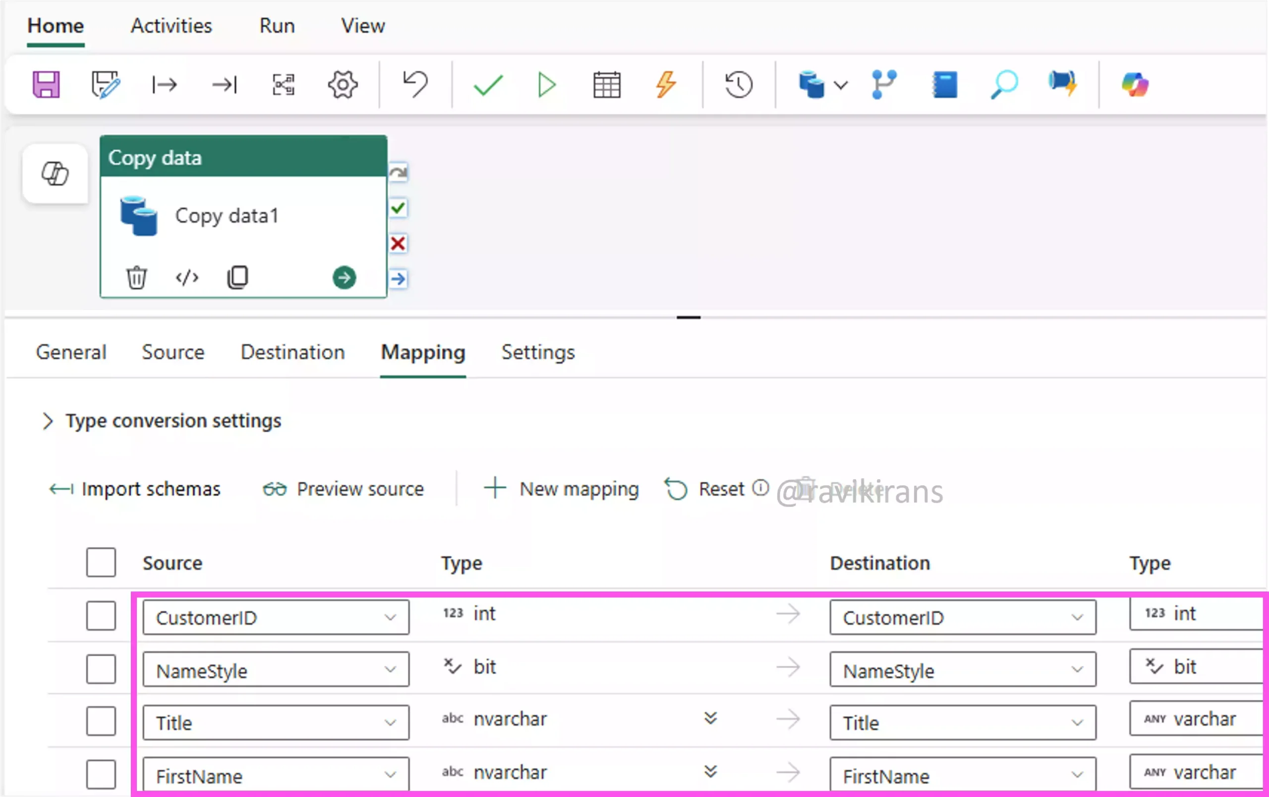Open destination NameStyle dropdown
Screen dimensions: 1269x797
pos(963,670)
